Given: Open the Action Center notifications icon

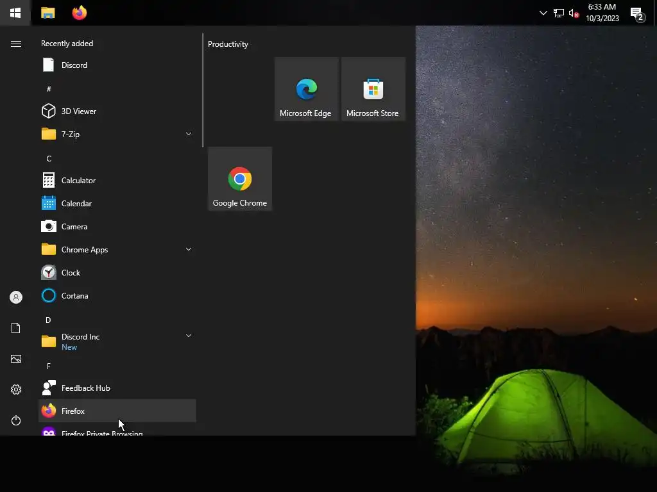Looking at the screenshot, I should coord(637,14).
